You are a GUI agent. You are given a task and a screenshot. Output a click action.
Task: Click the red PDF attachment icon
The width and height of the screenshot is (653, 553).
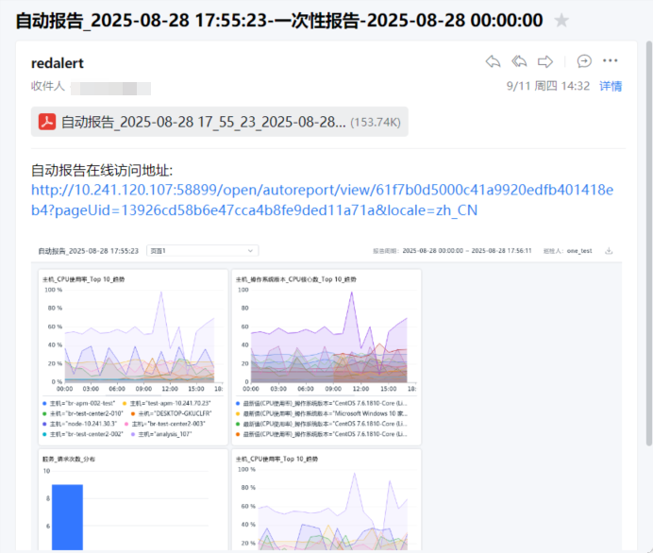(47, 122)
